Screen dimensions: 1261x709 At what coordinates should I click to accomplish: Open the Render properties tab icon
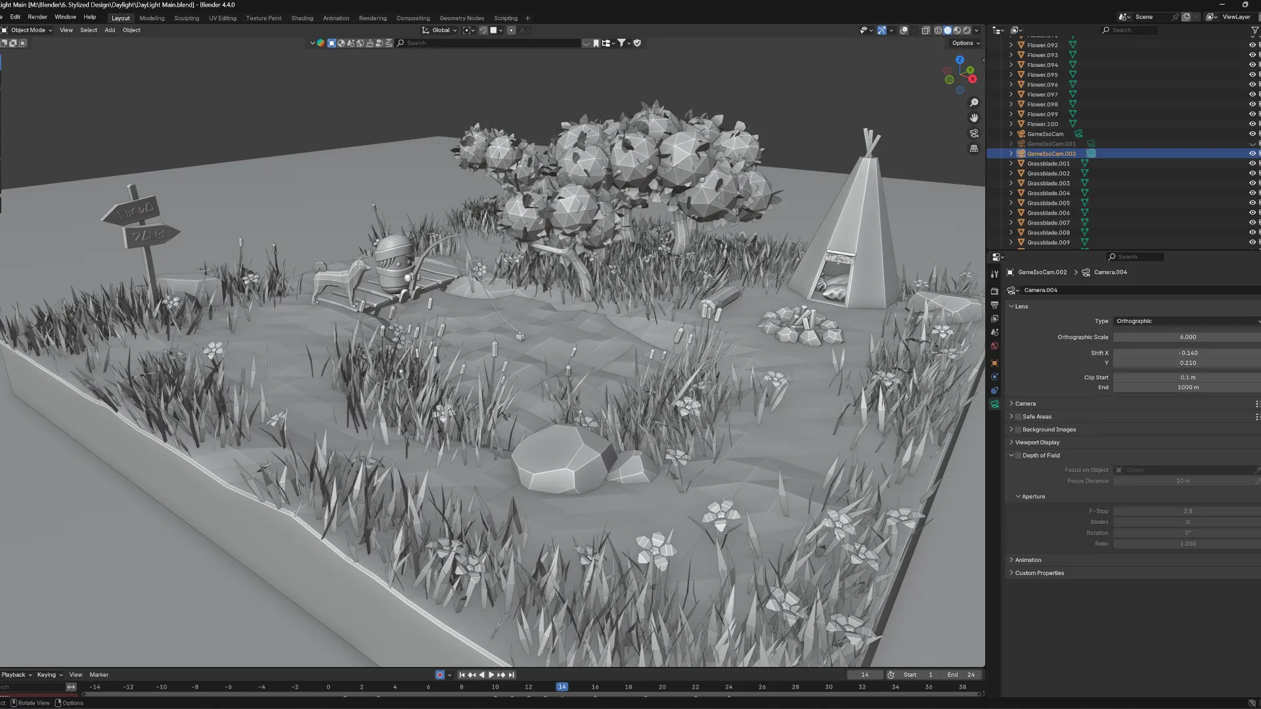point(994,291)
